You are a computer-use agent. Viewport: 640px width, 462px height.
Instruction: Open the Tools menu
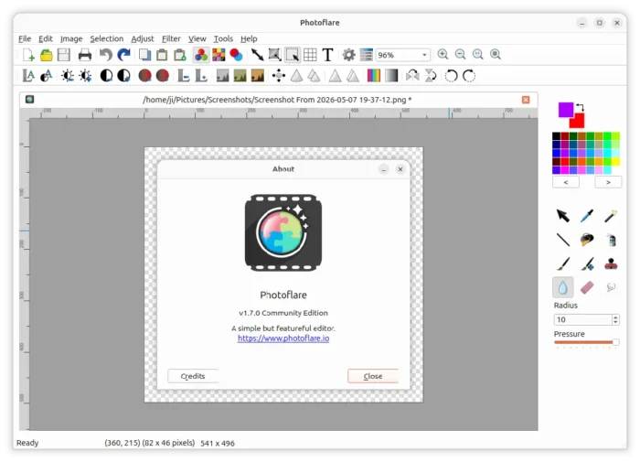tap(223, 38)
